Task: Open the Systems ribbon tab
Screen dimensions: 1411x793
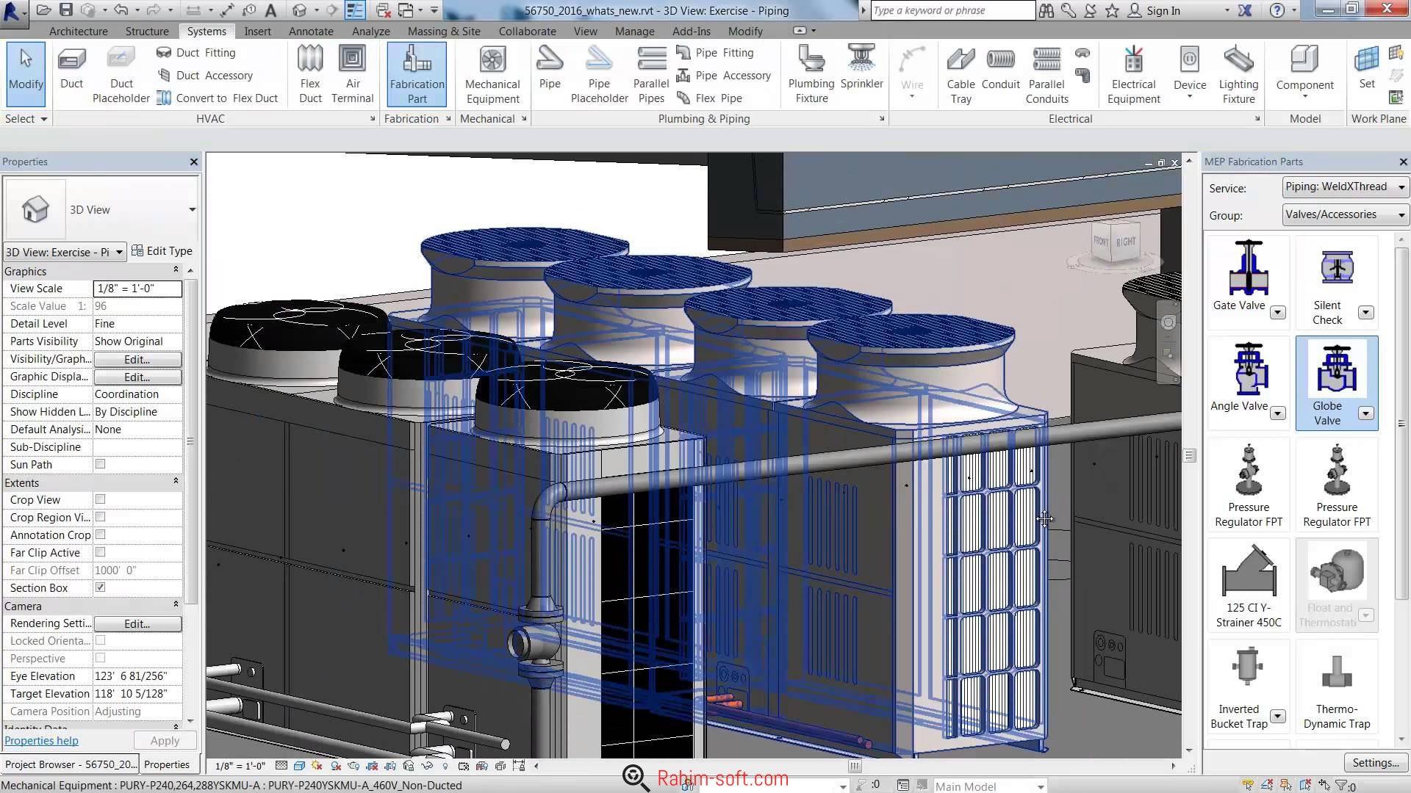Action: [x=207, y=31]
